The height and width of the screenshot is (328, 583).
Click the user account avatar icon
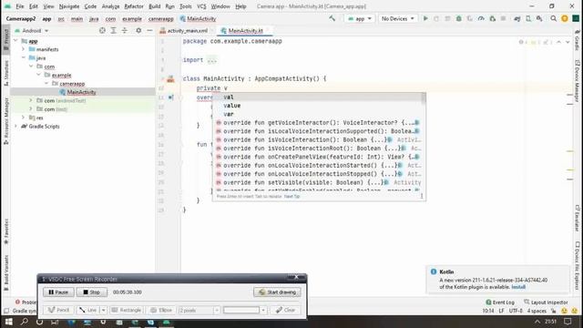pos(576,18)
